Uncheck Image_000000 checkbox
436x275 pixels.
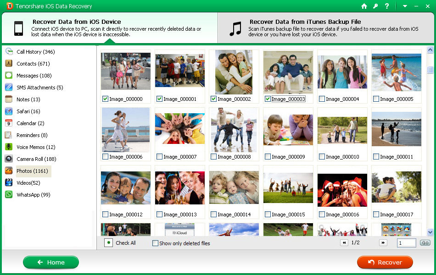click(105, 99)
